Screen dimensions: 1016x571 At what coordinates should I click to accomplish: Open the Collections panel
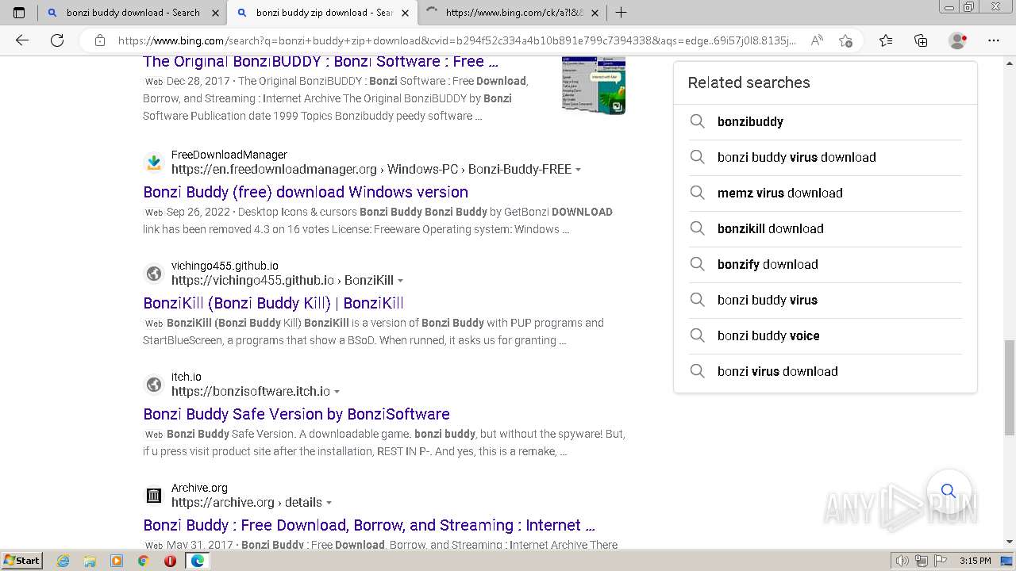(921, 40)
